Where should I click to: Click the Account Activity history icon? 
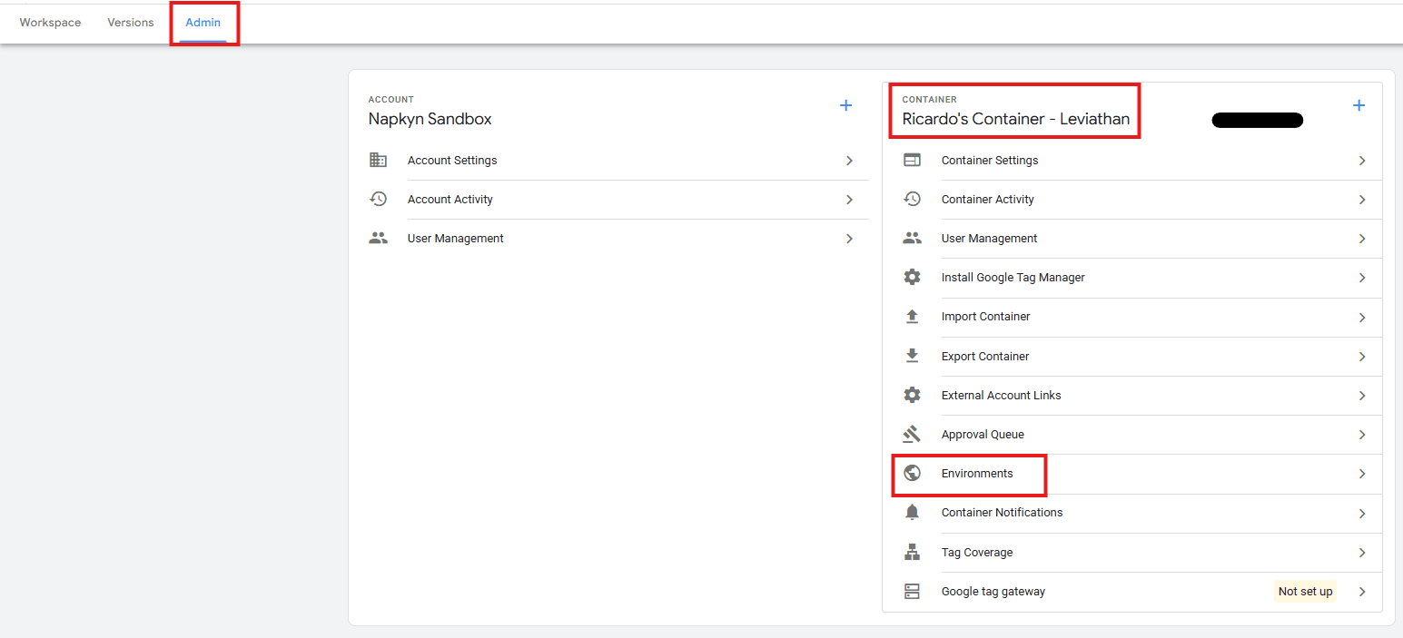click(x=378, y=199)
